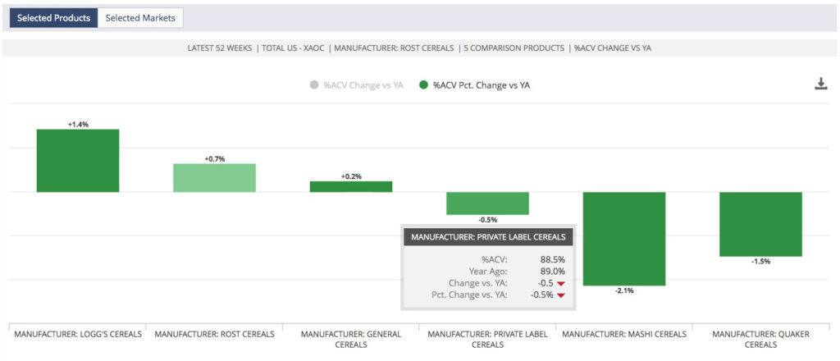Select the Mashi Cereals -2.1% bar

[x=624, y=239]
